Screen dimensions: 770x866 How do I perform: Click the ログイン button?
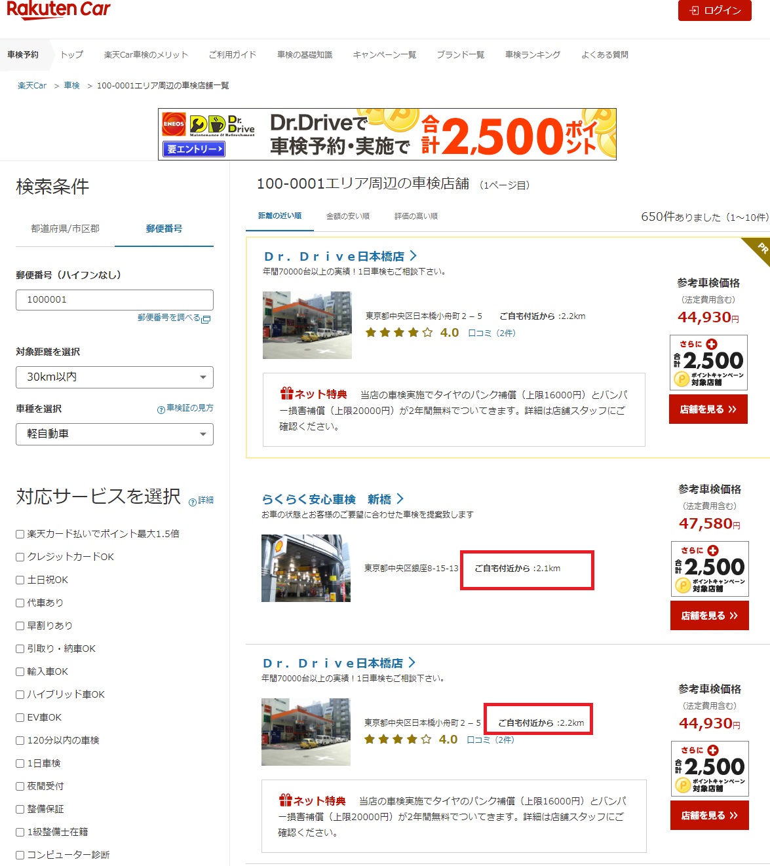coord(715,10)
